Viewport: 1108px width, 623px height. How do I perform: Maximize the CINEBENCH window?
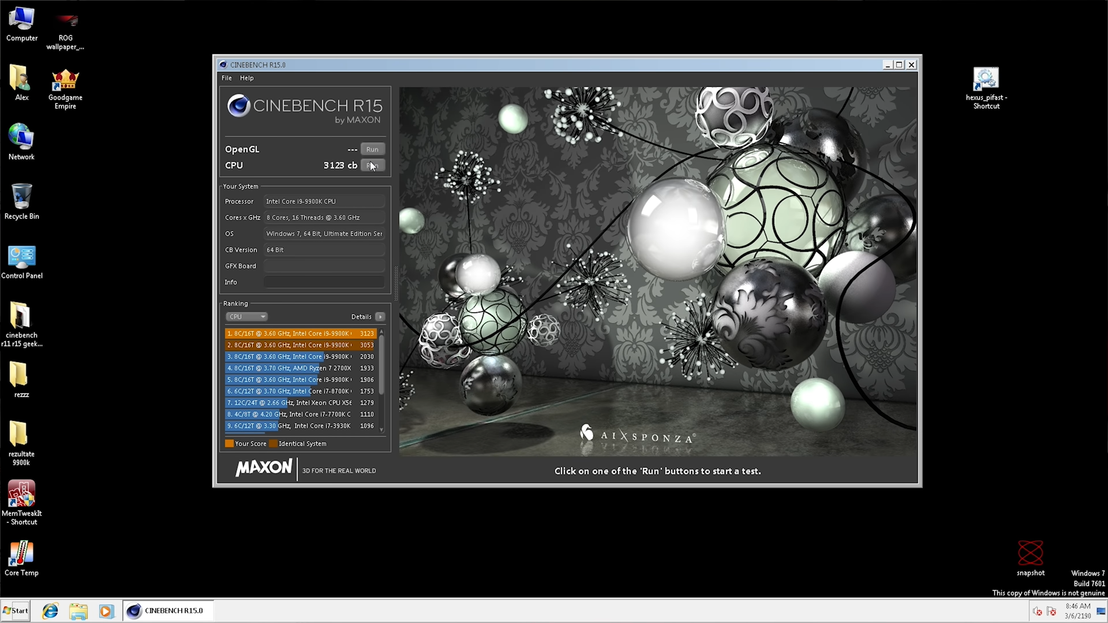pos(899,65)
